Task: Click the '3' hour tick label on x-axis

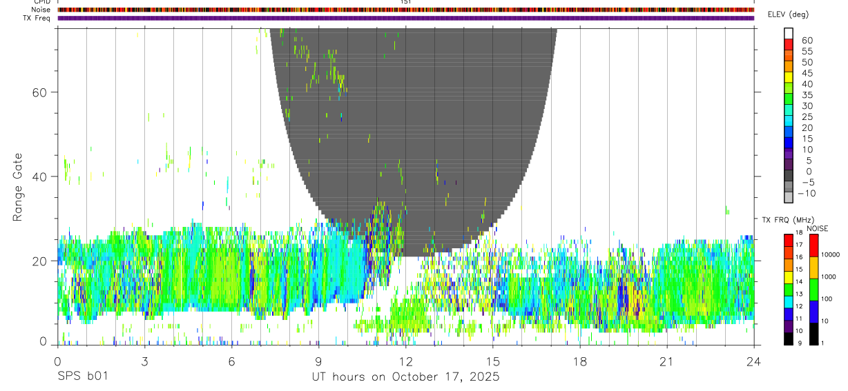Action: tap(144, 361)
